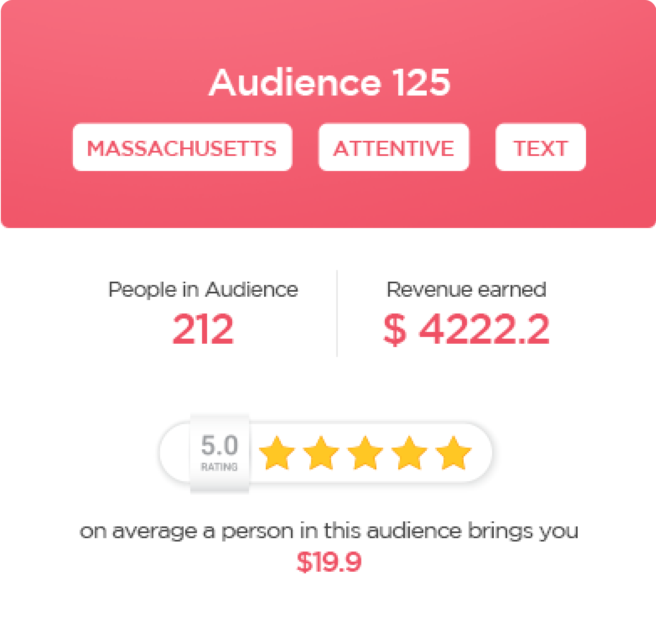The image size is (656, 627).
Task: Click the Revenue earned label
Action: [x=466, y=289]
